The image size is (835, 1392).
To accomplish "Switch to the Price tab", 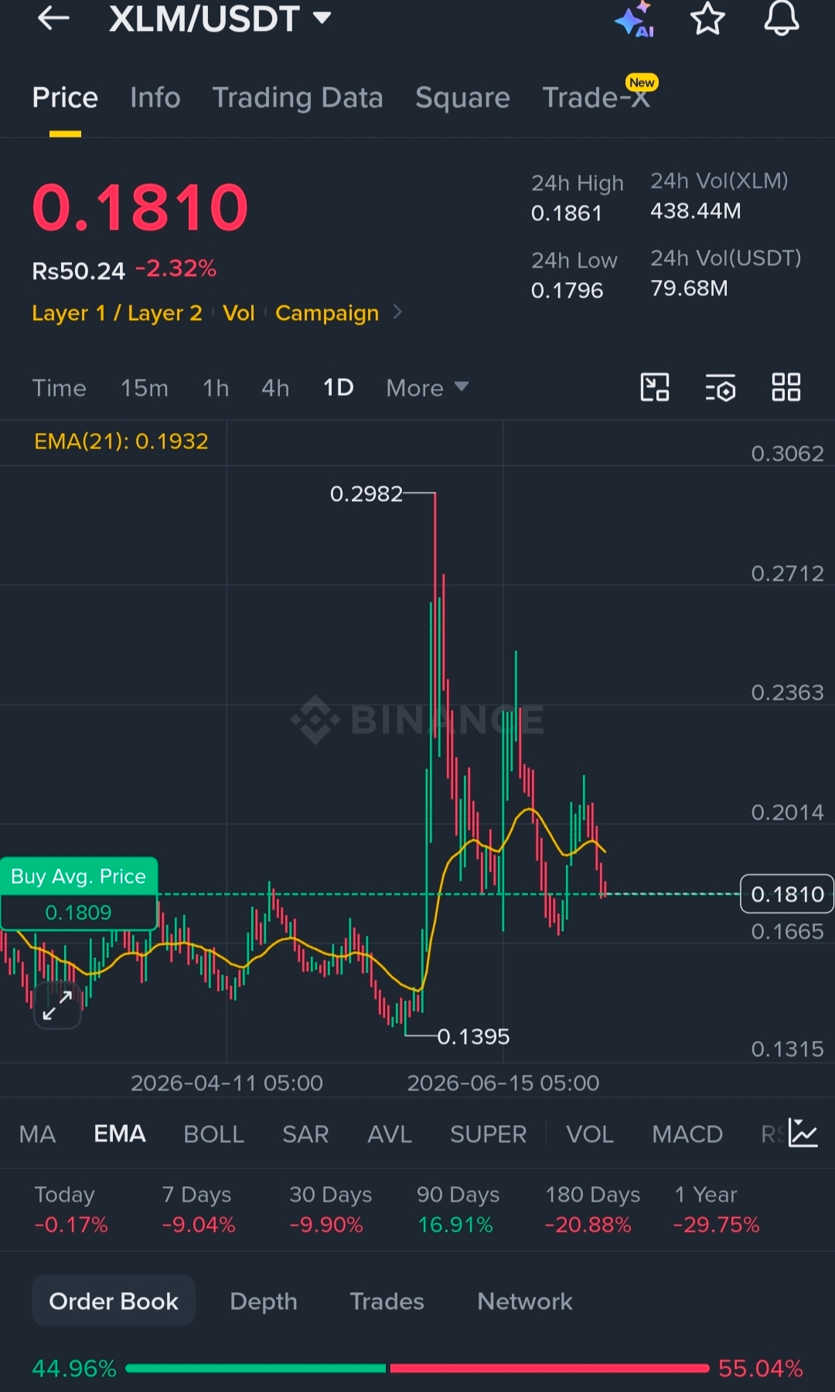I will click(65, 97).
